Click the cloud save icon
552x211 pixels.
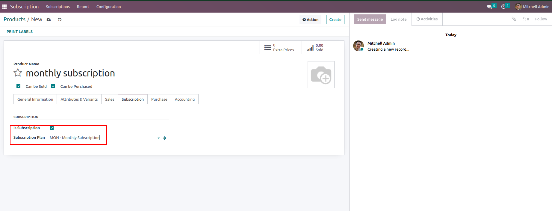click(49, 19)
